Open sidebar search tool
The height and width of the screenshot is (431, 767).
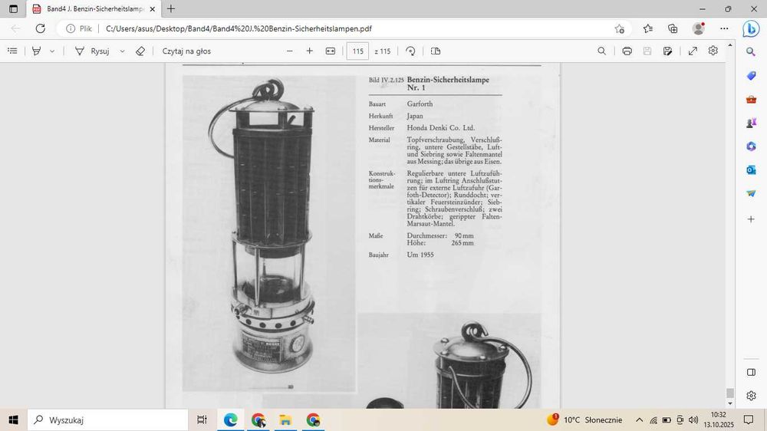[751, 51]
